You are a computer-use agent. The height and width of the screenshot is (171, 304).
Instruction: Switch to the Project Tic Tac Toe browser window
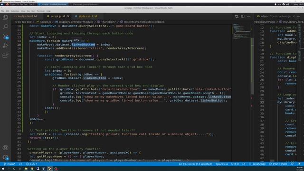[21, 4]
